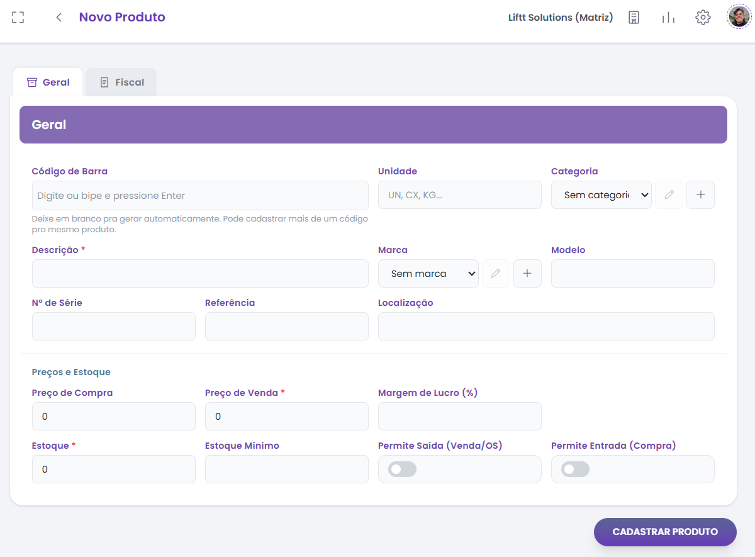Click into the Descrição field

[200, 273]
